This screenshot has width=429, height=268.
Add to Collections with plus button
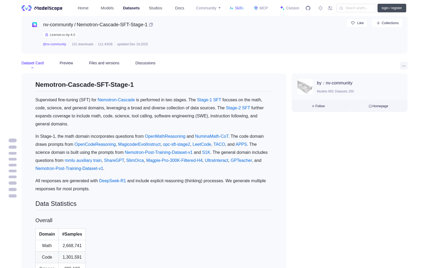pos(387,23)
